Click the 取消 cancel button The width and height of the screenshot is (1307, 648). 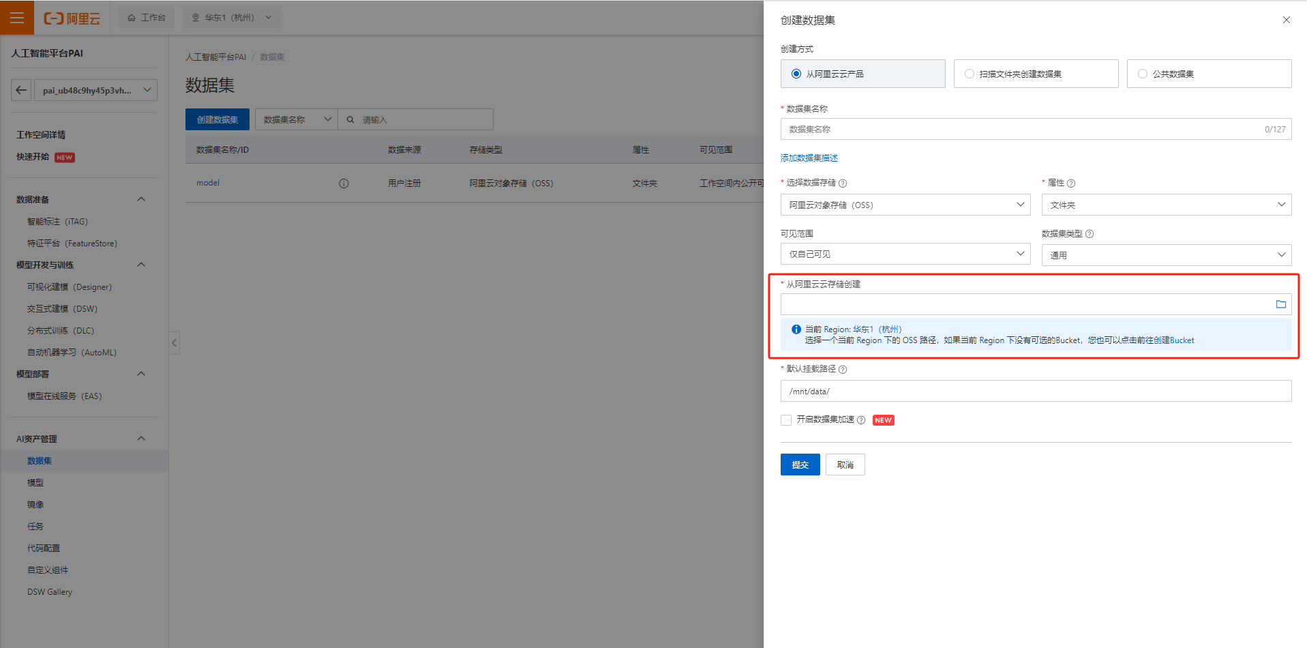tap(845, 465)
